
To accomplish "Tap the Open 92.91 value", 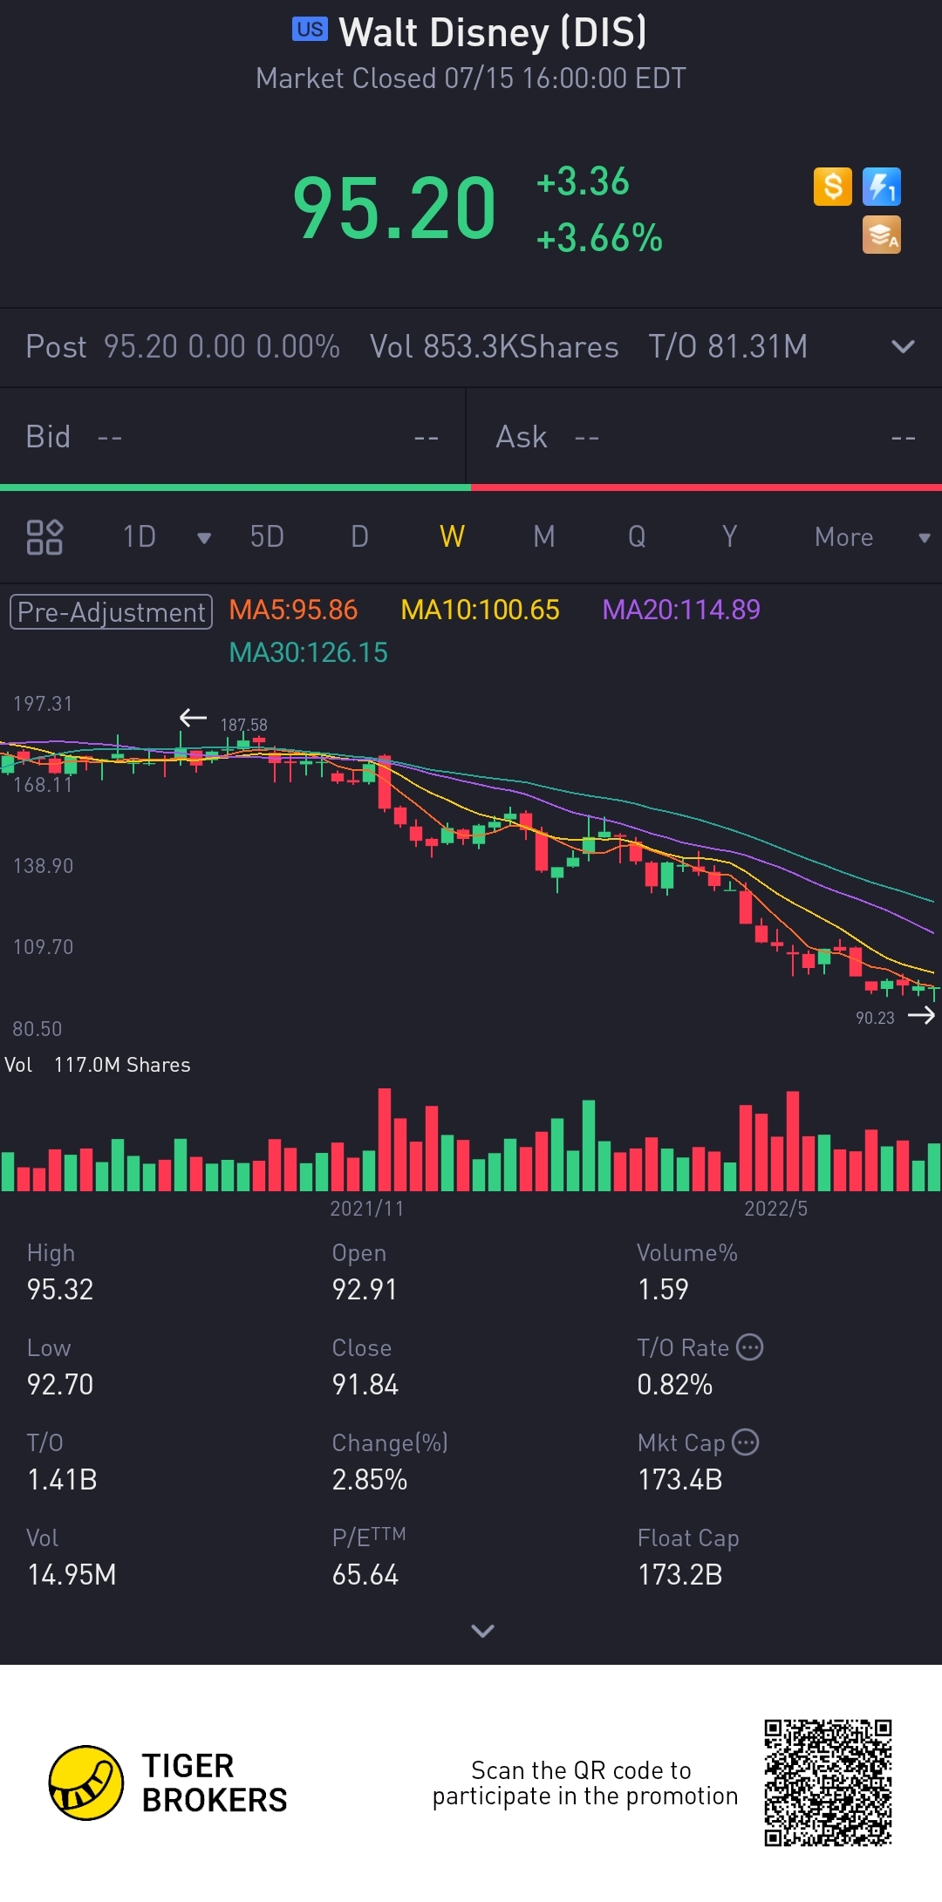I will tap(365, 1290).
